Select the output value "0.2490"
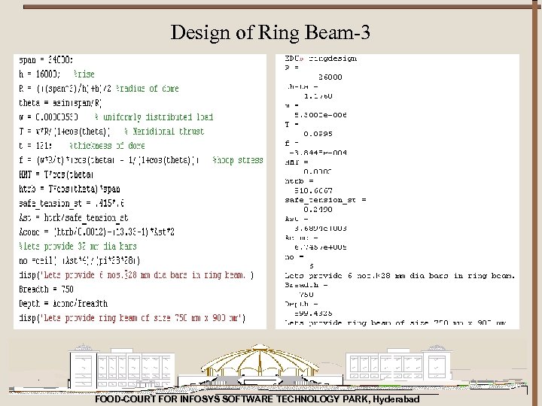 pyautogui.click(x=318, y=209)
